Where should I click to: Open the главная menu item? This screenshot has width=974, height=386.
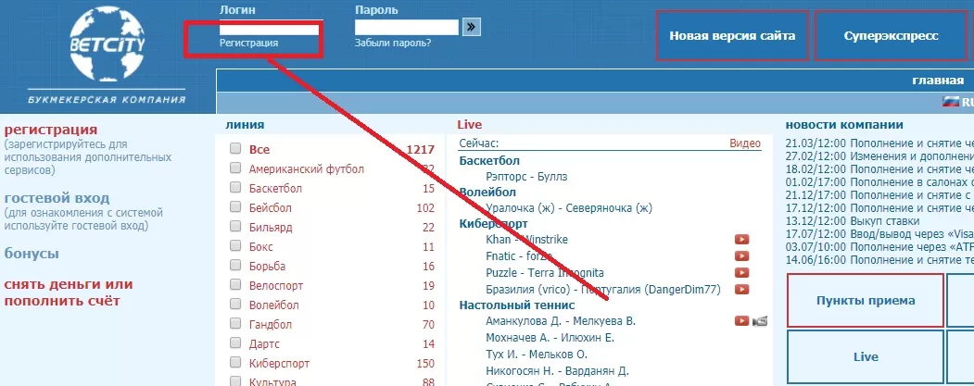937,81
